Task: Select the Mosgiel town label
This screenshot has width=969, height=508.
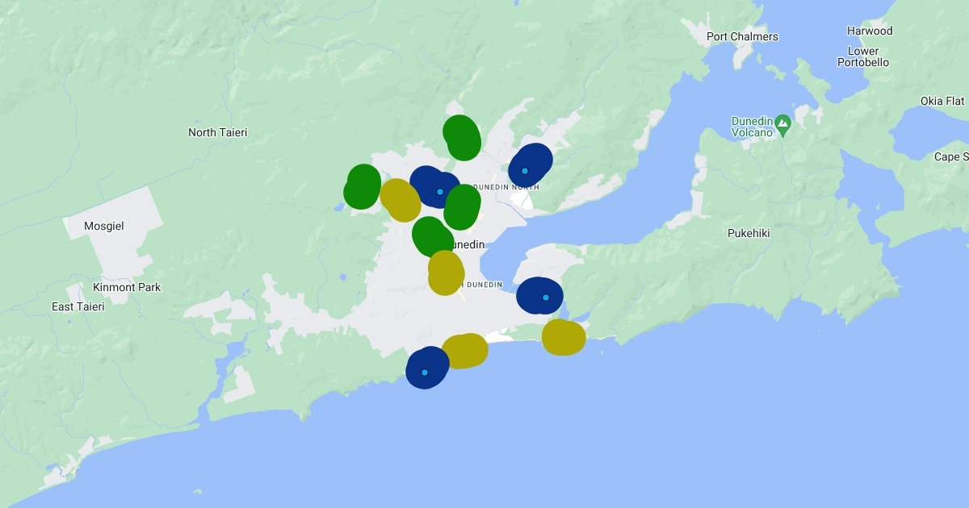Action: [104, 227]
